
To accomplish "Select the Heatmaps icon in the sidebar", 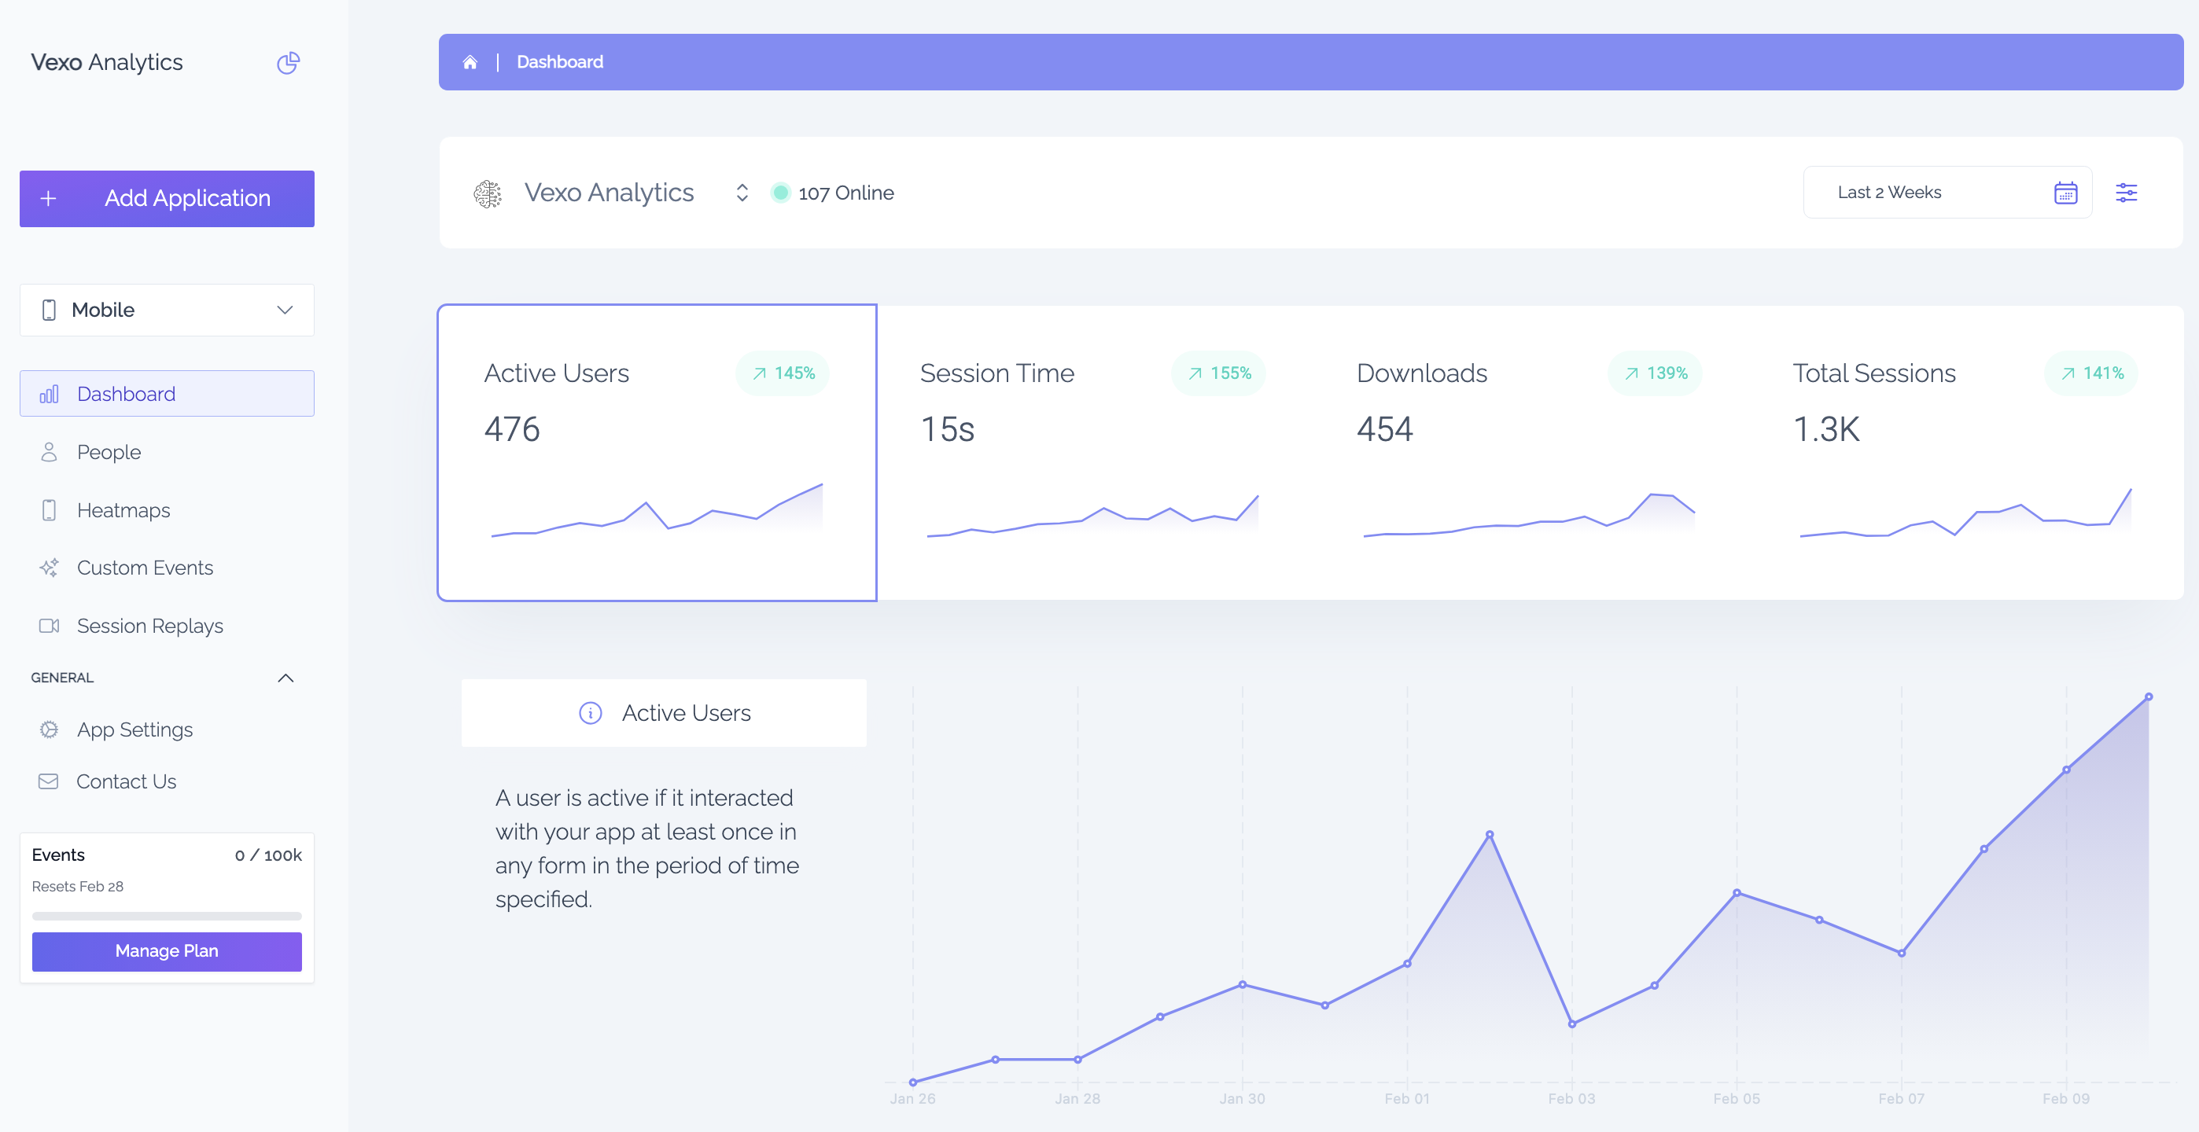I will point(49,509).
